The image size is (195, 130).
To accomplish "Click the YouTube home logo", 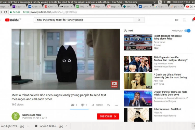I will click(12, 20).
